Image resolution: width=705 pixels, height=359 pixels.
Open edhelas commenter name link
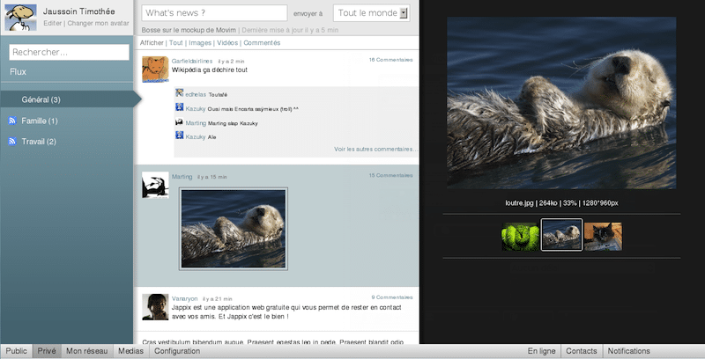tap(196, 95)
